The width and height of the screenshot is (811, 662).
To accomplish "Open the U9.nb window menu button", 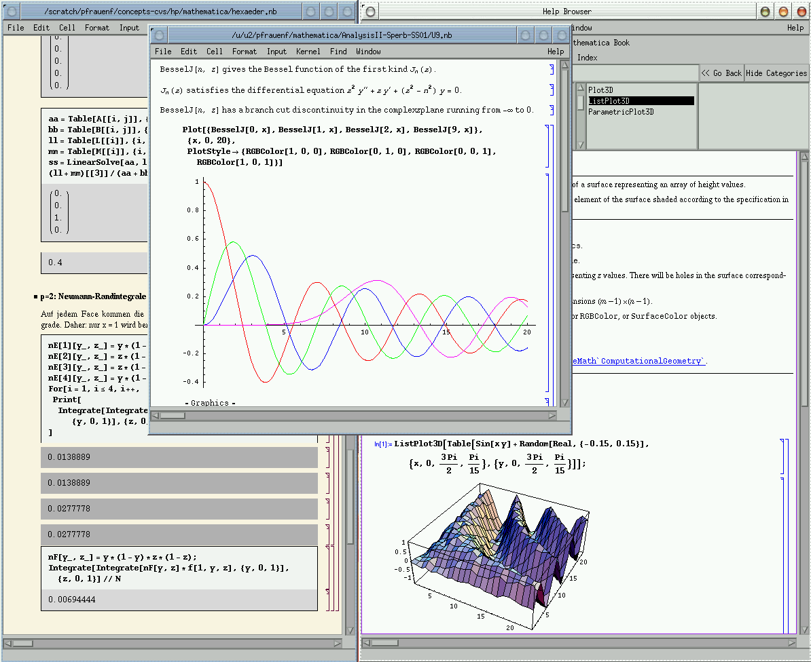I will (160, 35).
